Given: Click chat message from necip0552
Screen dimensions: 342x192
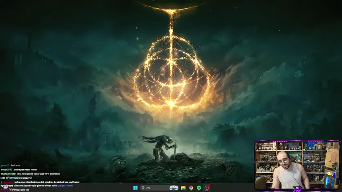Looking at the screenshot, I should click(19, 170).
